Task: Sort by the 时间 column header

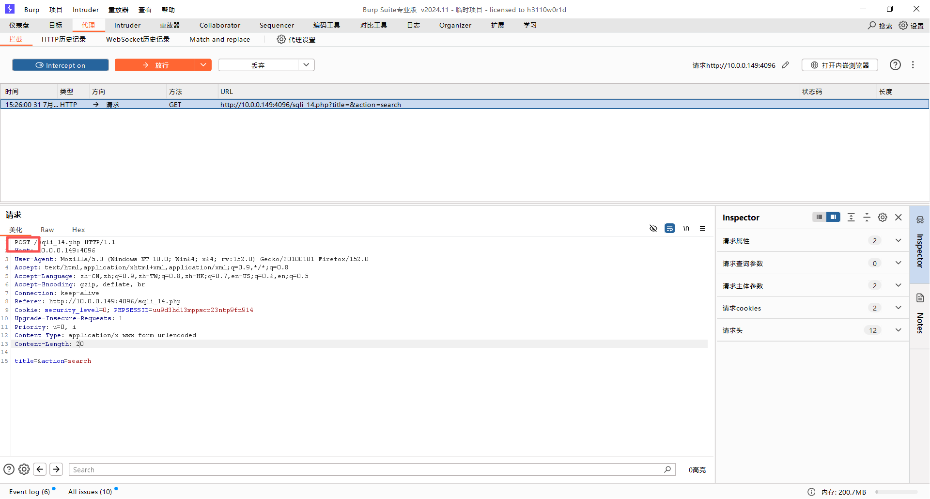Action: (x=29, y=92)
